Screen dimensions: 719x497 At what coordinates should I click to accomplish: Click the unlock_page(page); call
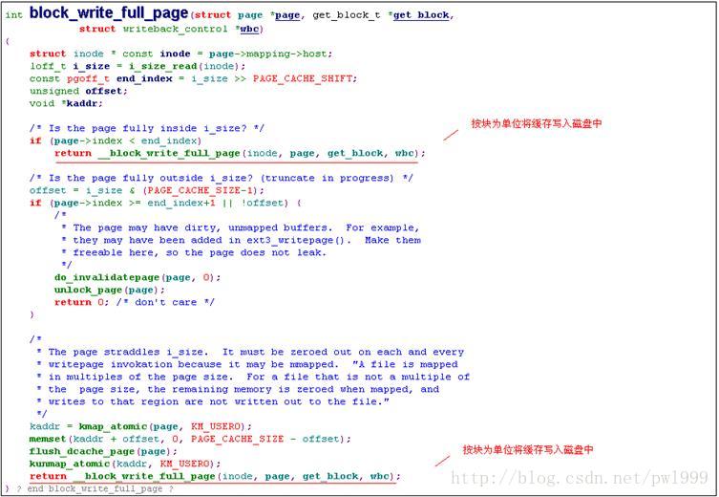[x=109, y=290]
